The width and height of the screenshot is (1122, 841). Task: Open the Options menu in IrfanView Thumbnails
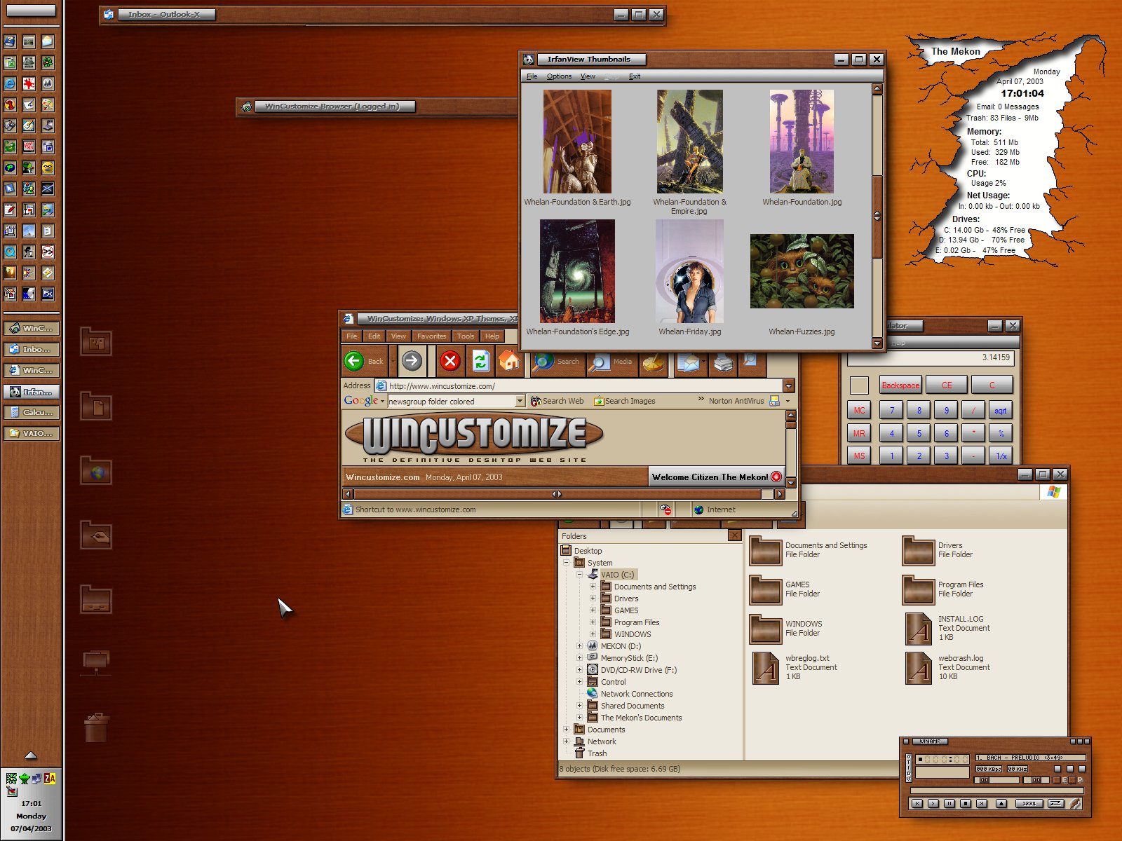[559, 76]
